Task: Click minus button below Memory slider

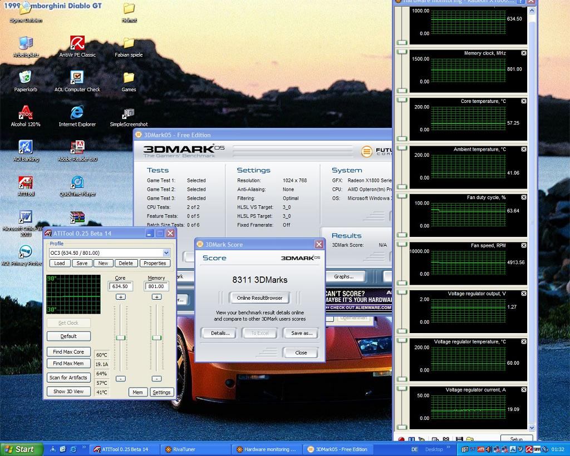Action: tap(156, 379)
